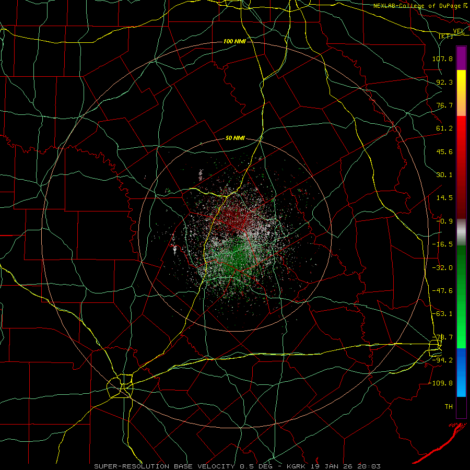Image resolution: width=470 pixels, height=470 pixels.
Task: Click the Super-Resolution Base Velocity caption at bottom
Action: click(x=238, y=466)
